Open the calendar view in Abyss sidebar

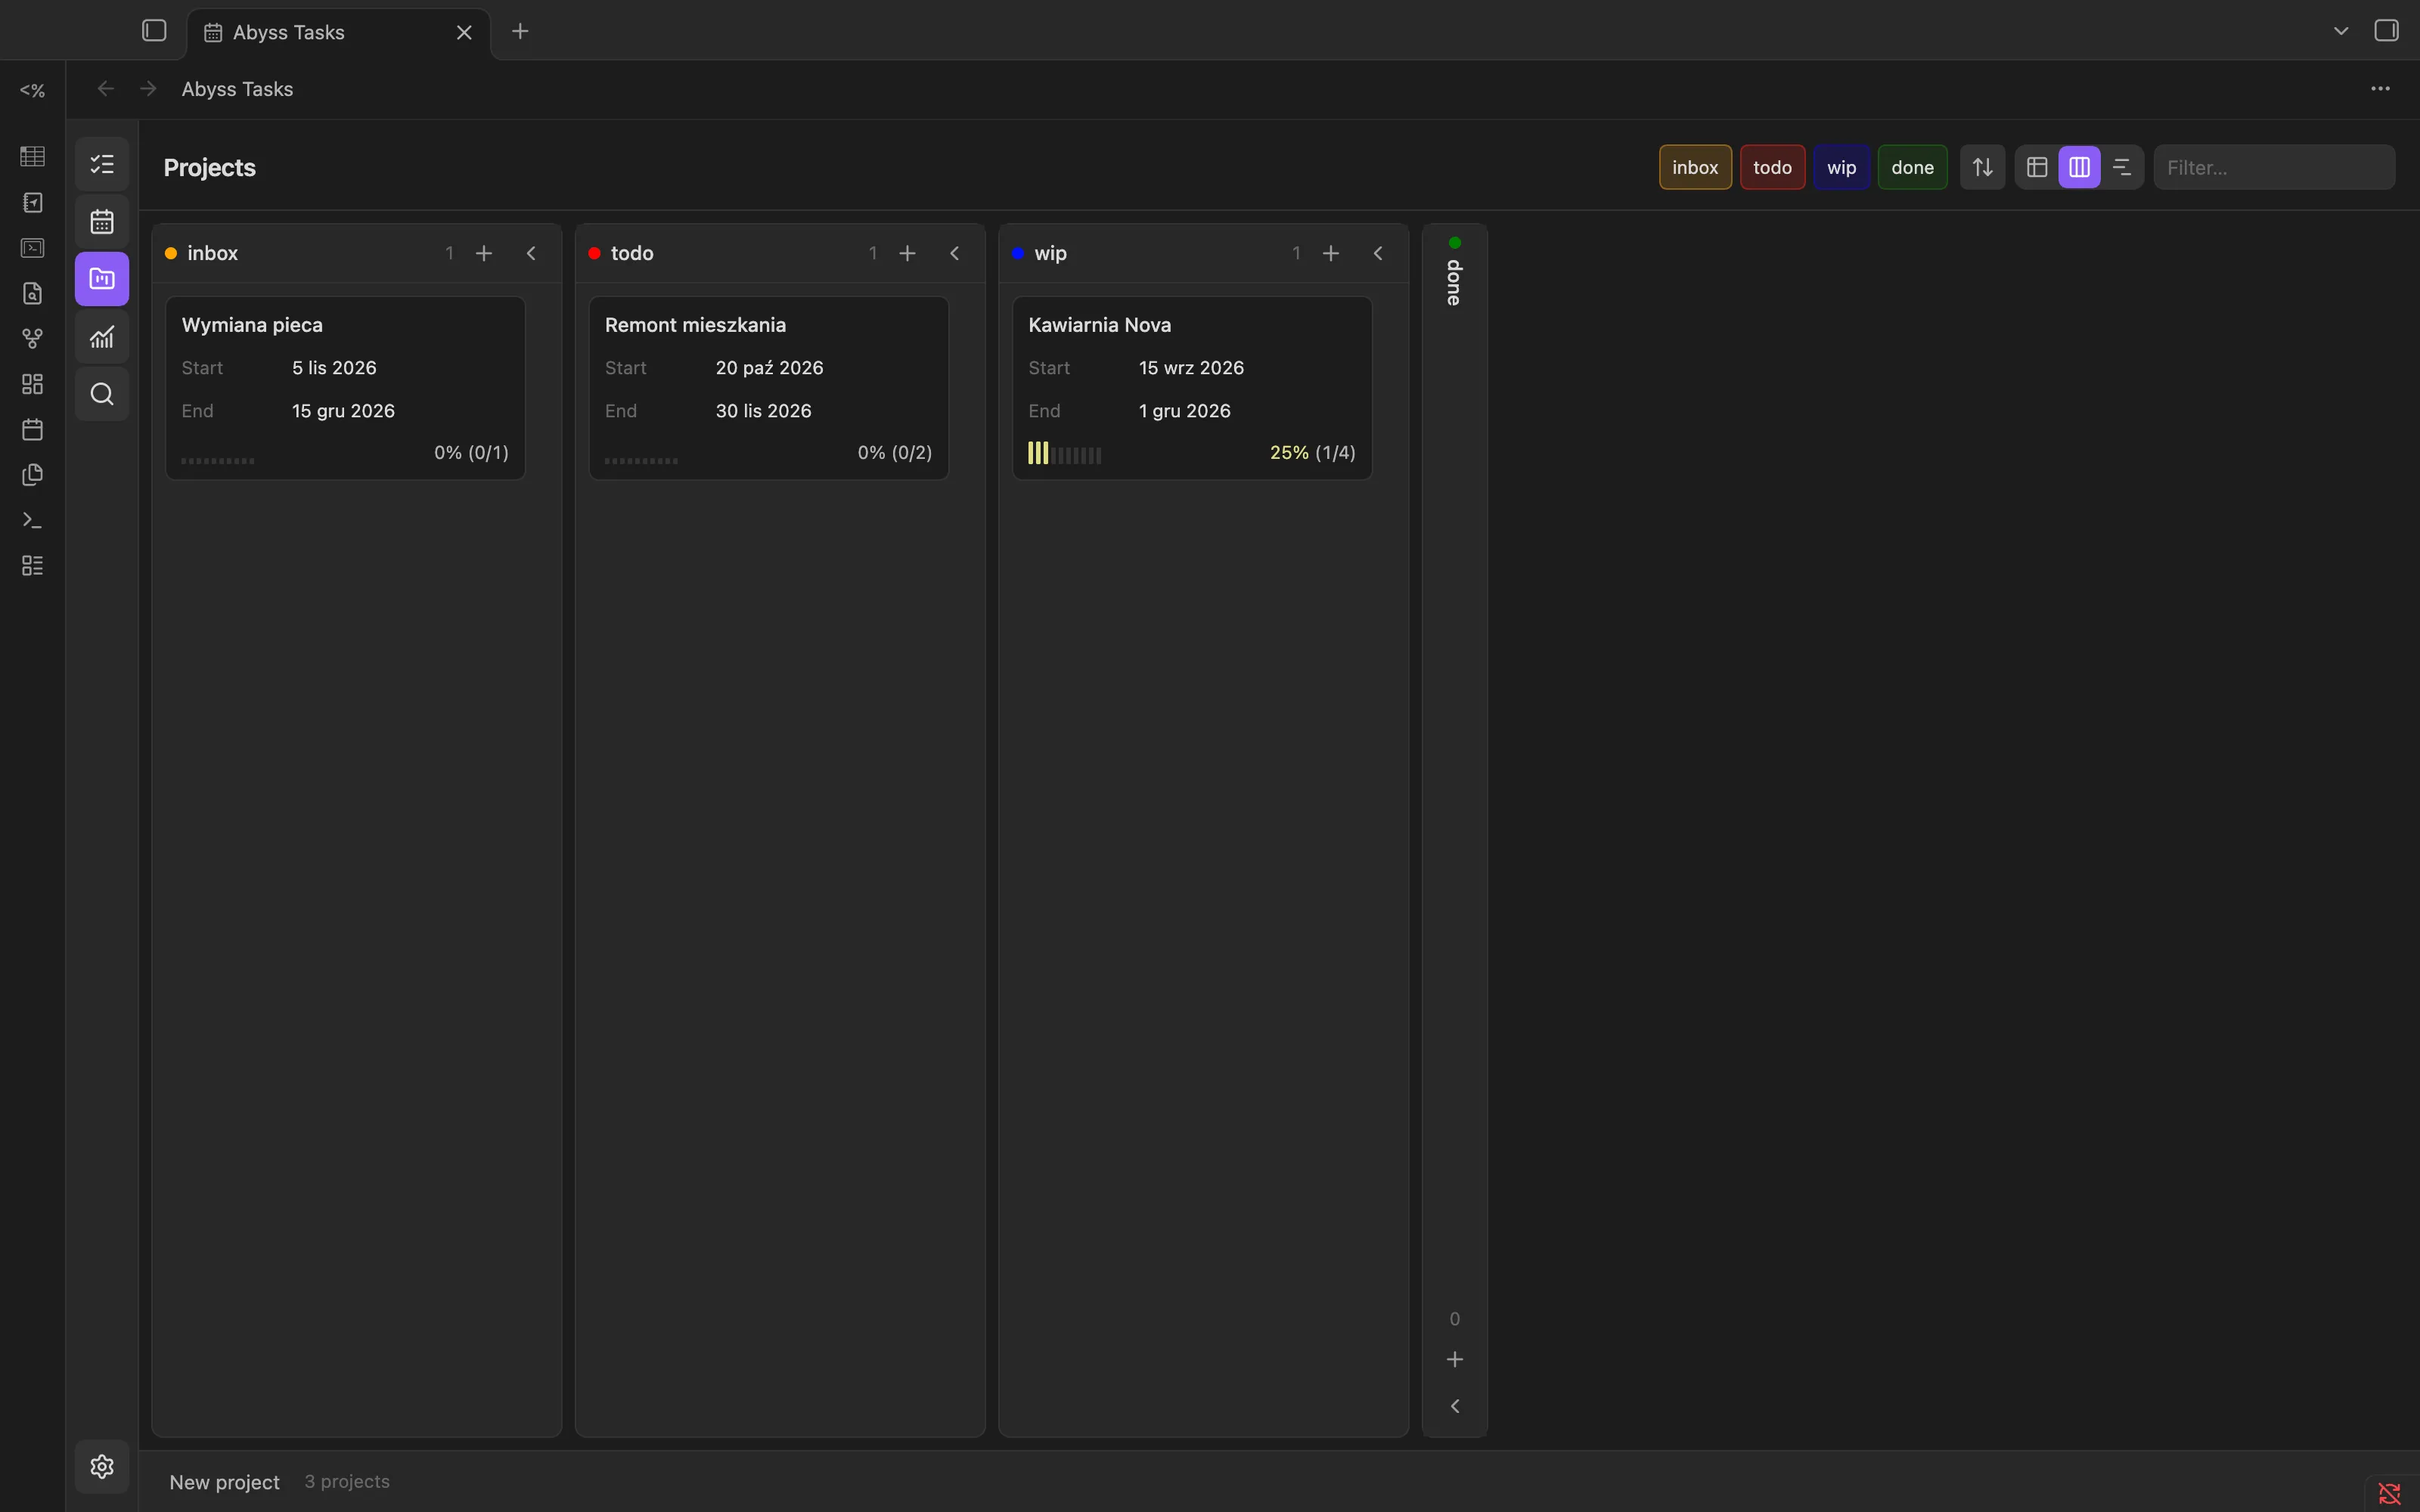[x=102, y=221]
